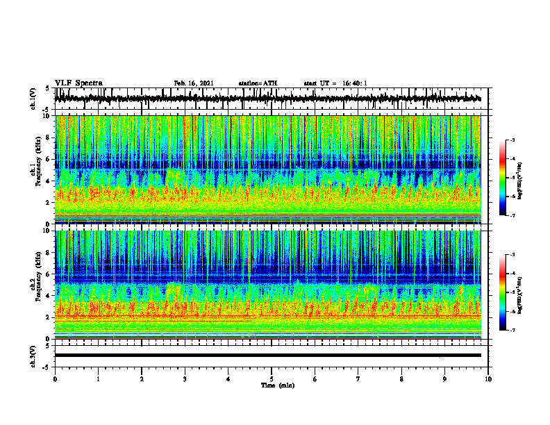The width and height of the screenshot is (550, 425).
Task: Click the 'VLF Spectra' title text
Action: [x=78, y=83]
